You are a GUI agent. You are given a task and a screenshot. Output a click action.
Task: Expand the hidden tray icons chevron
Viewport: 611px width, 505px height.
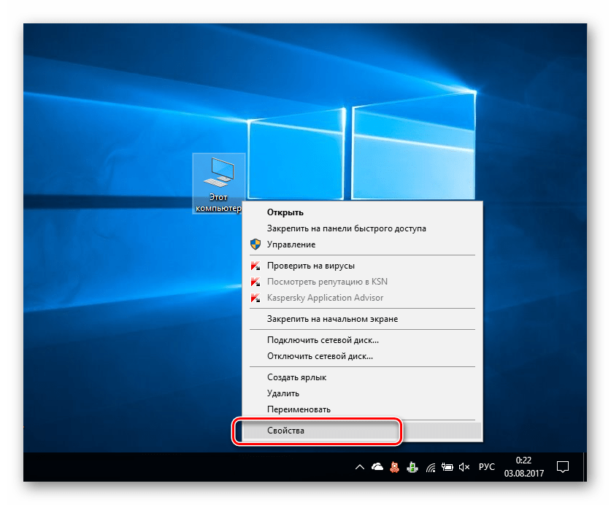[359, 467]
